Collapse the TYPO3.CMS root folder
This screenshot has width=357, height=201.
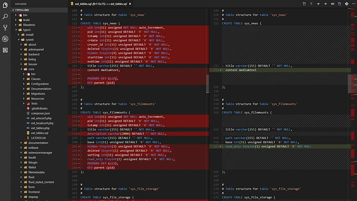pos(21,9)
